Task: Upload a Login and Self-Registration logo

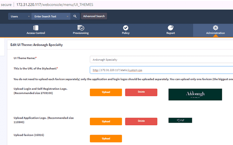Action: click(106, 92)
